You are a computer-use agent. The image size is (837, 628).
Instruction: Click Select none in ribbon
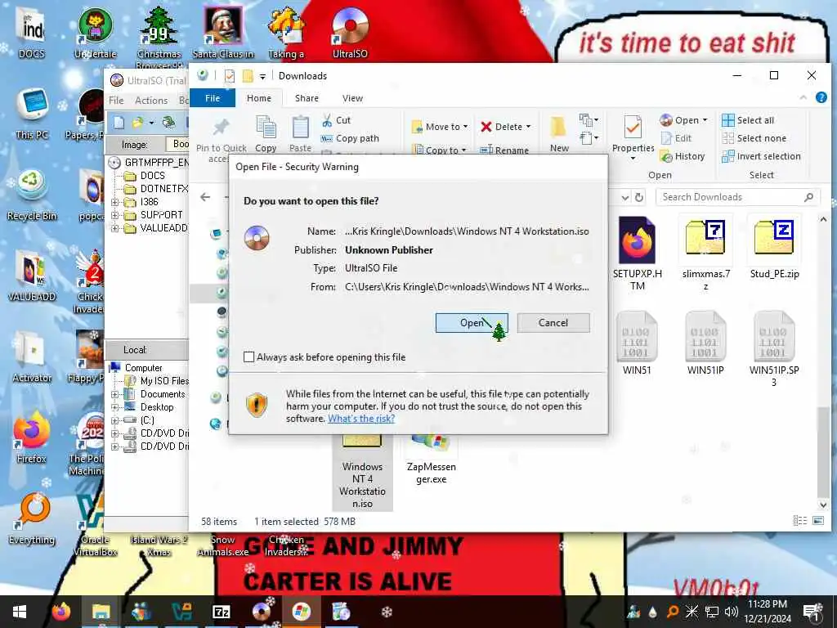754,138
